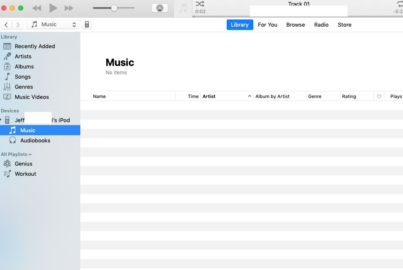403x270 pixels.
Task: Sort by the Rating column
Action: click(357, 96)
